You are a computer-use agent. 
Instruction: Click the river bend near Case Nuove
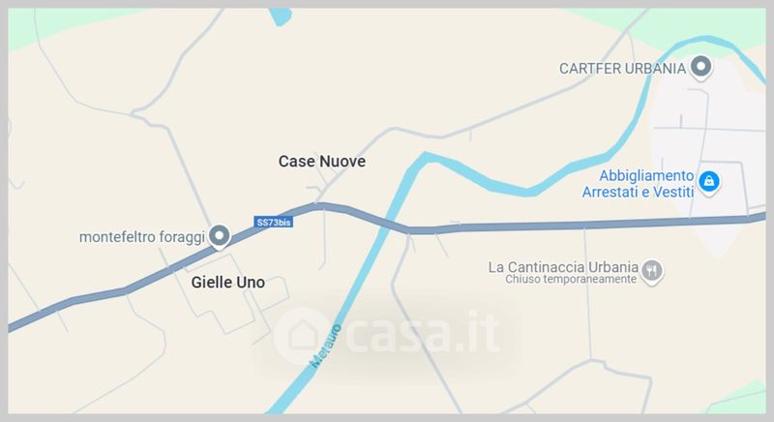[426, 158]
